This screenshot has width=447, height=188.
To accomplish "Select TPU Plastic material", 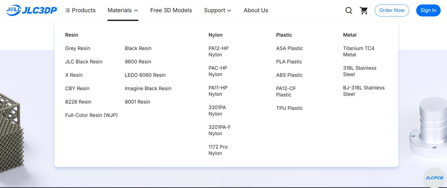I will [289, 108].
